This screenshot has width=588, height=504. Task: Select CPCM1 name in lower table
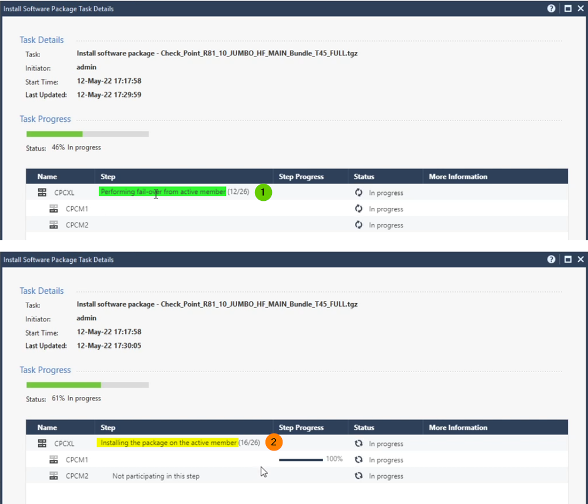pos(77,460)
